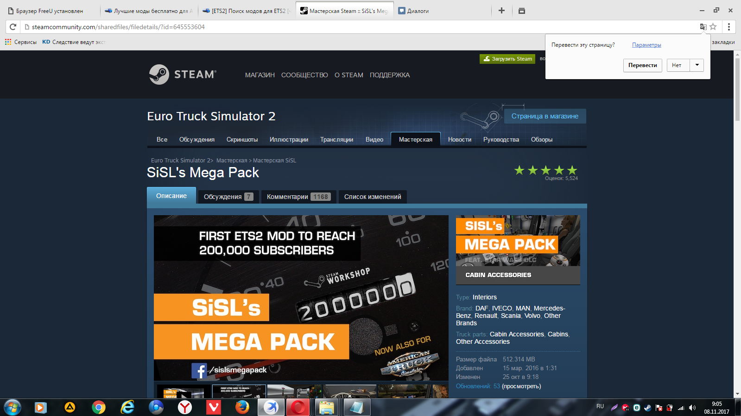Launch Google Chrome from the taskbar
This screenshot has width=741, height=416.
point(99,407)
